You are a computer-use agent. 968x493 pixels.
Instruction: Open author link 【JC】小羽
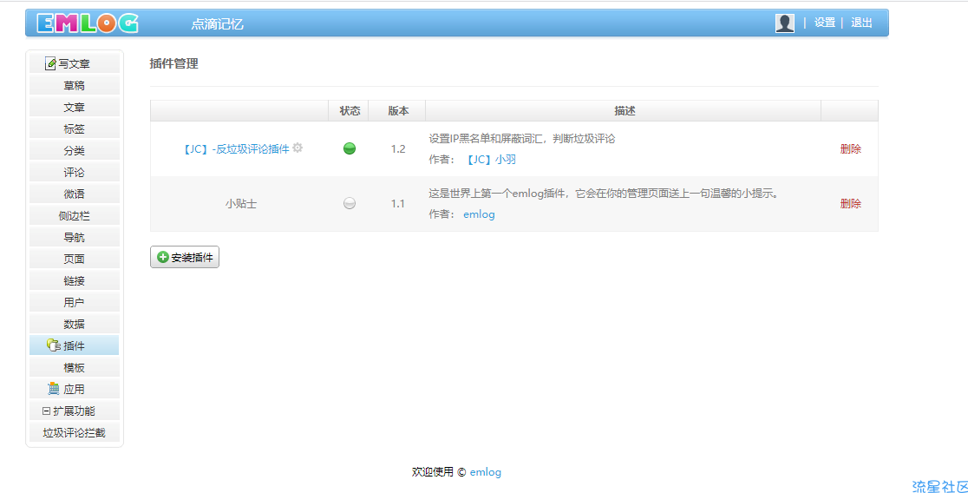point(489,160)
